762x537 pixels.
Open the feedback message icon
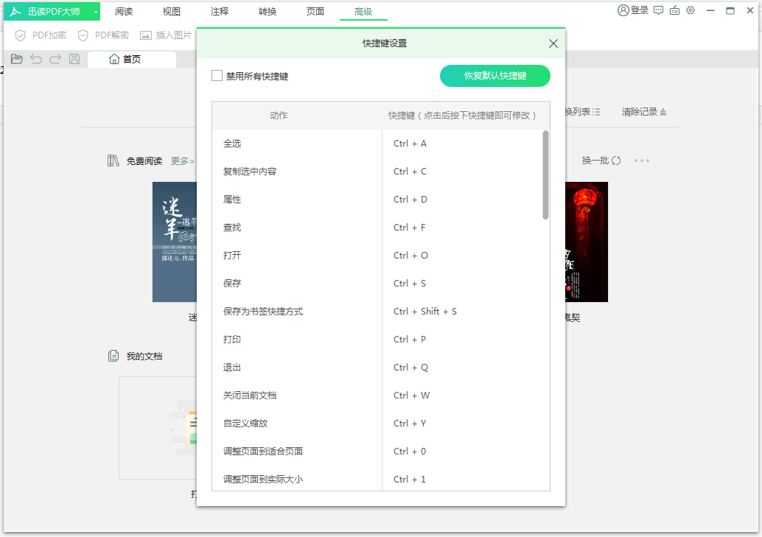(x=658, y=10)
